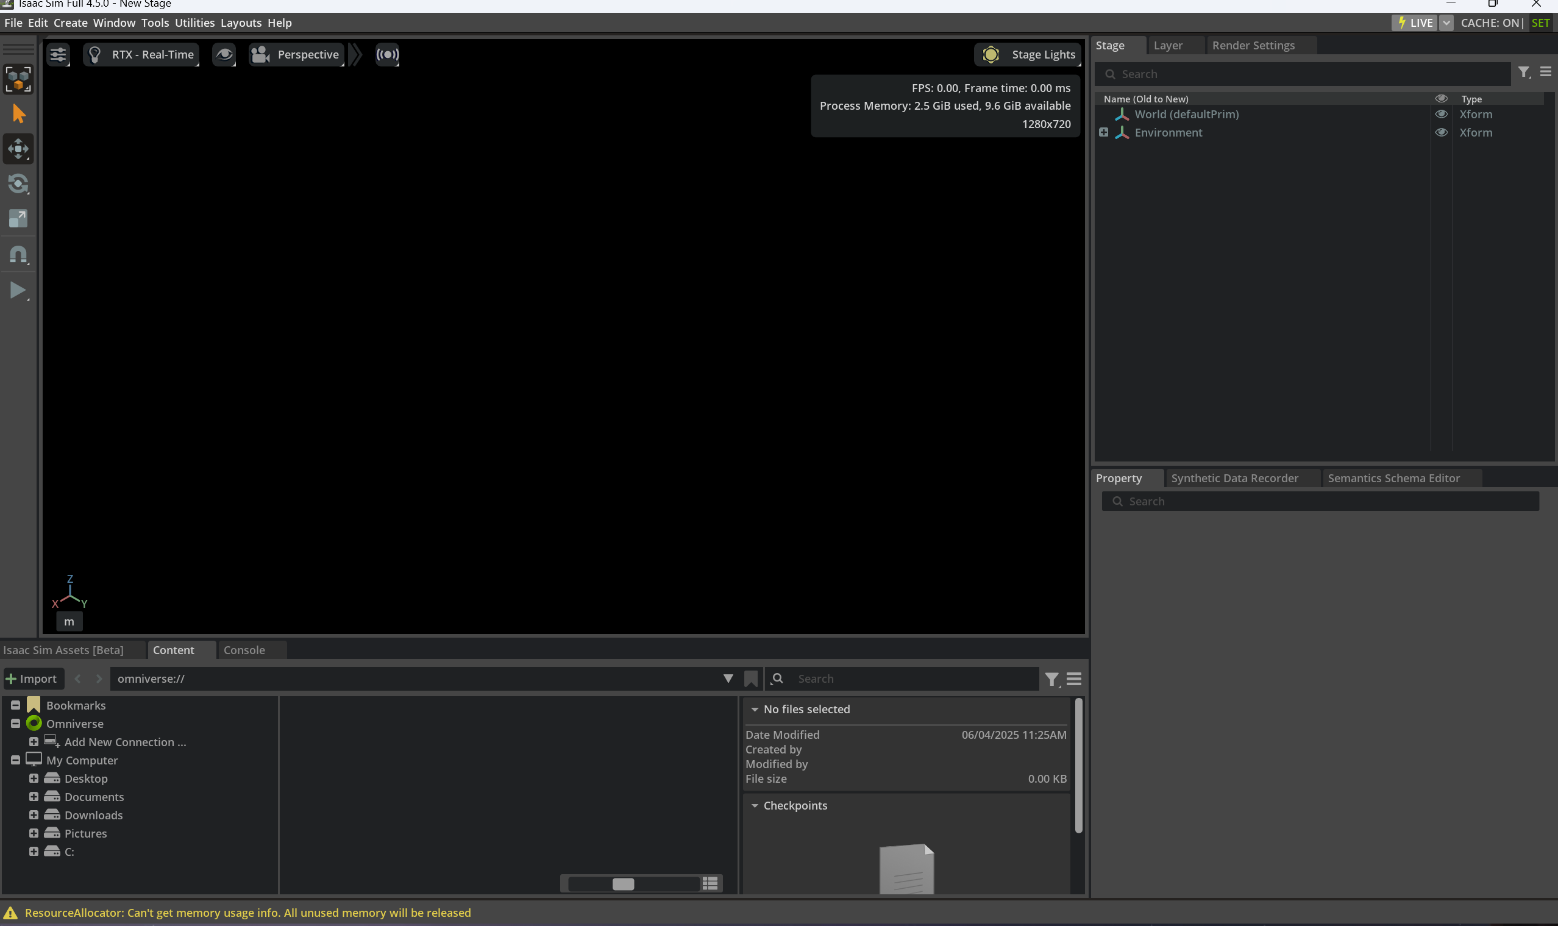Viewport: 1558px width, 926px height.
Task: Adjust the thumbnail size slider
Action: tap(624, 883)
